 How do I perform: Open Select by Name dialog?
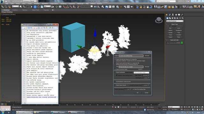click(24, 7)
